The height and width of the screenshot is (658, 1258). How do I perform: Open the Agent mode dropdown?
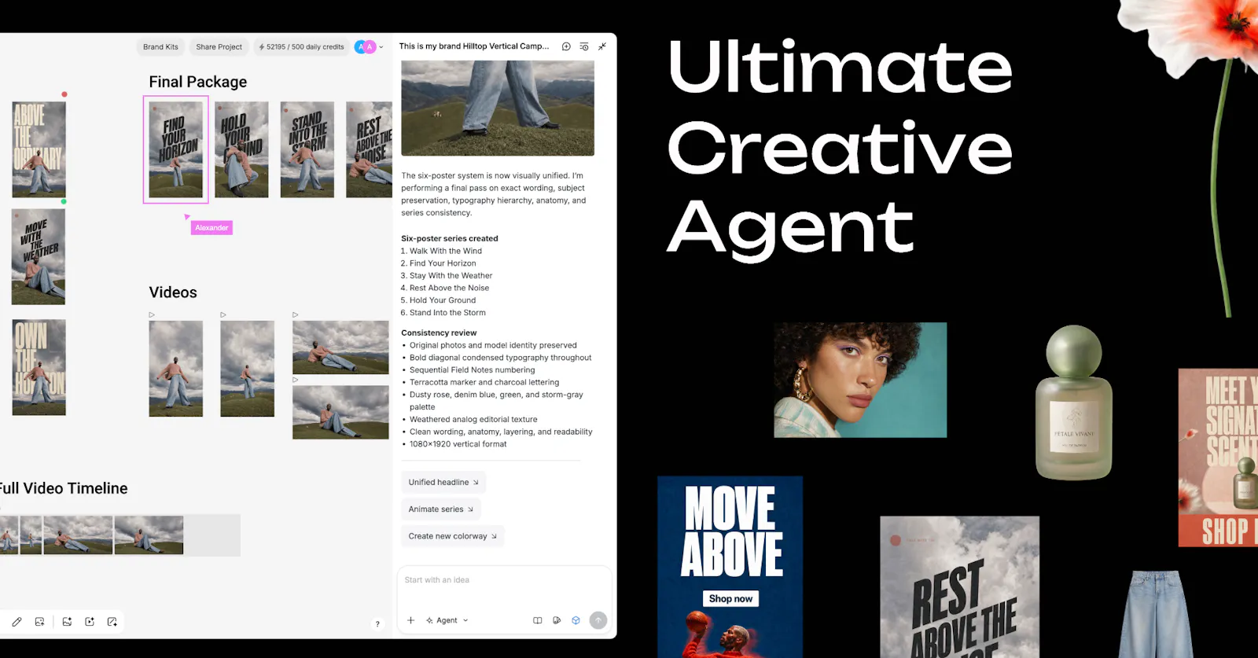coord(447,620)
